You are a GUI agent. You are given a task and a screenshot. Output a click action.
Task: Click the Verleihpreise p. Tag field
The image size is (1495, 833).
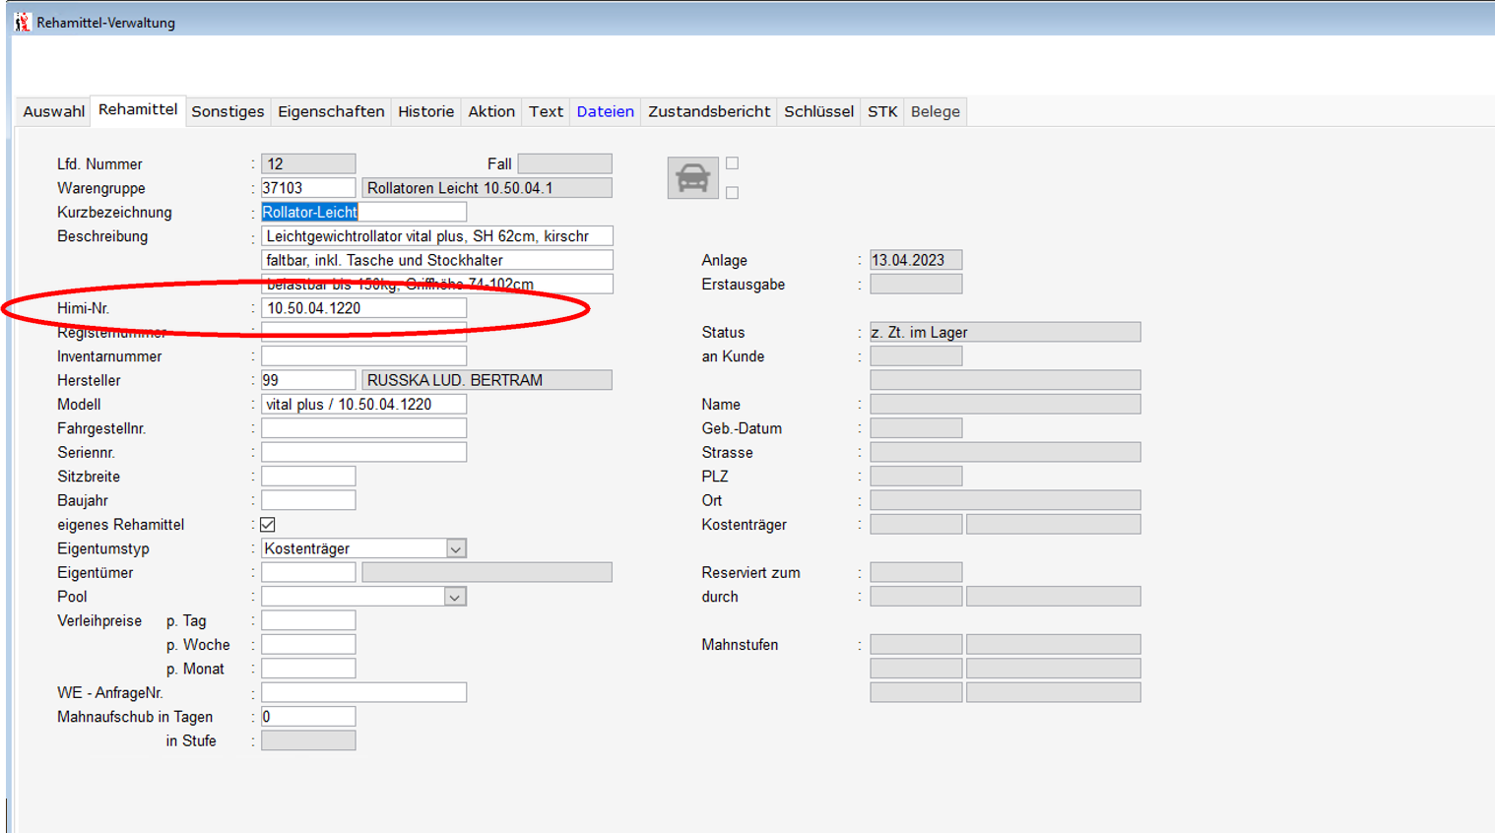[x=307, y=620]
